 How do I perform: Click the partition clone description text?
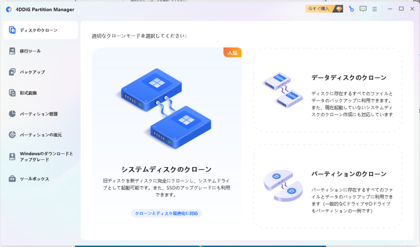click(352, 200)
